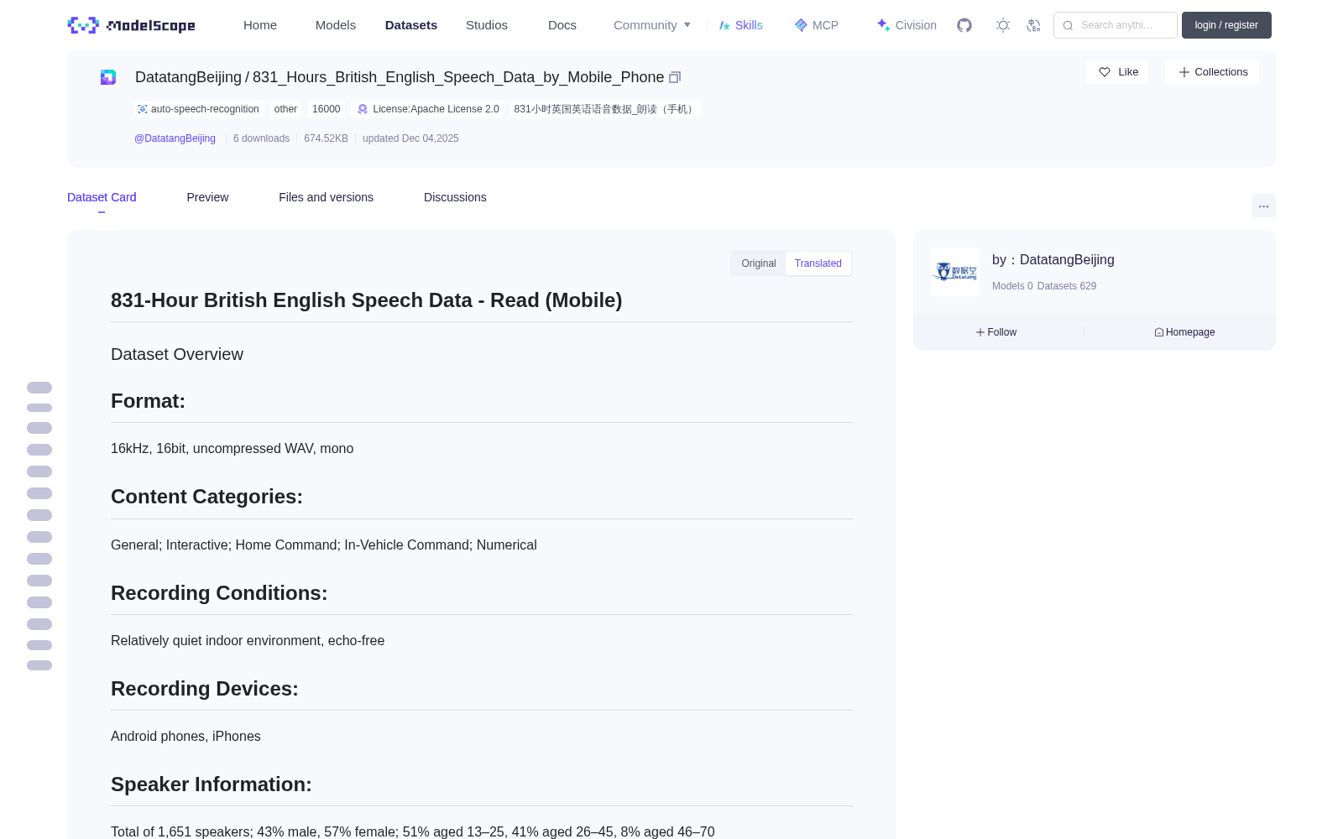
Task: Copy dataset name with the copy icon
Action: pyautogui.click(x=675, y=77)
